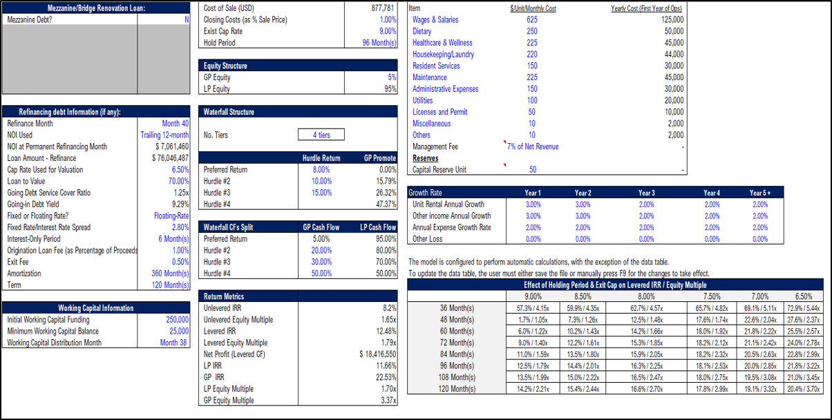The height and width of the screenshot is (420, 832).
Task: Click the Dietary unit cost 250
Action: (531, 31)
